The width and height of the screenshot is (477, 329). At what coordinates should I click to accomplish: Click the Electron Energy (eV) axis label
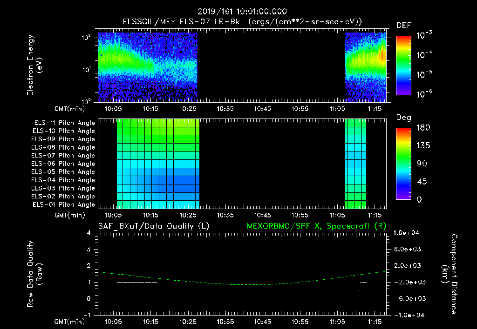click(x=34, y=65)
